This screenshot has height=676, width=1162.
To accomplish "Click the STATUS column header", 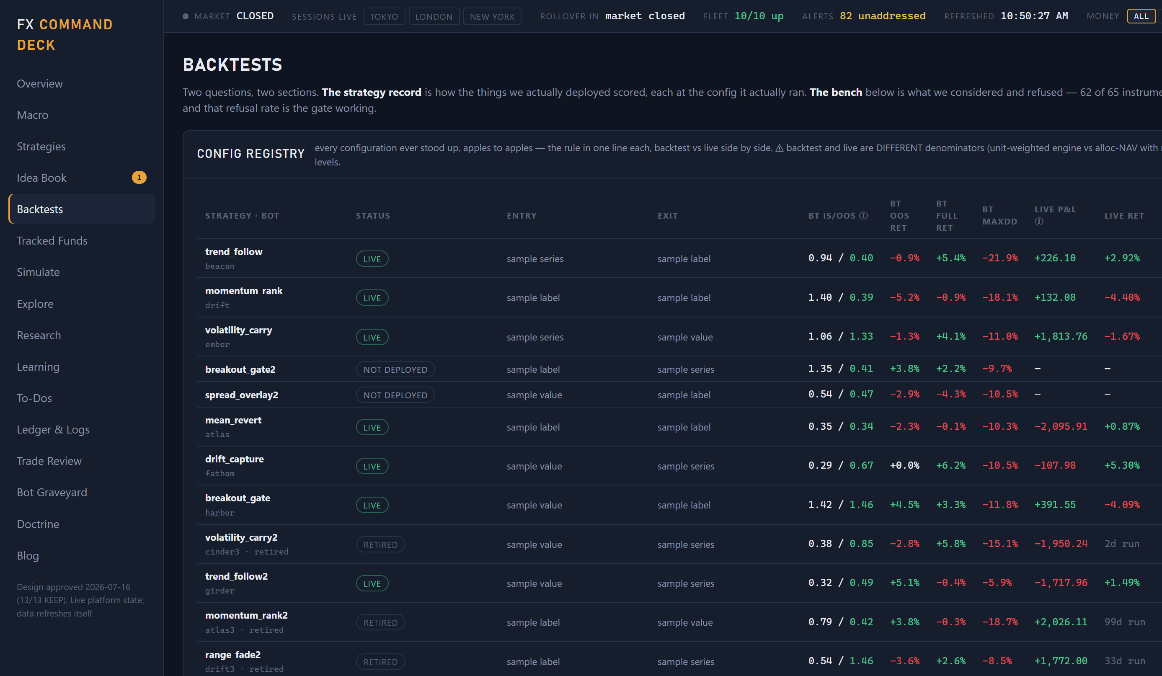I will click(x=373, y=216).
